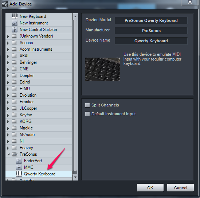The image size is (200, 198).
Task: Click the Acorn Instruments folder icon
Action: [x=14, y=49]
